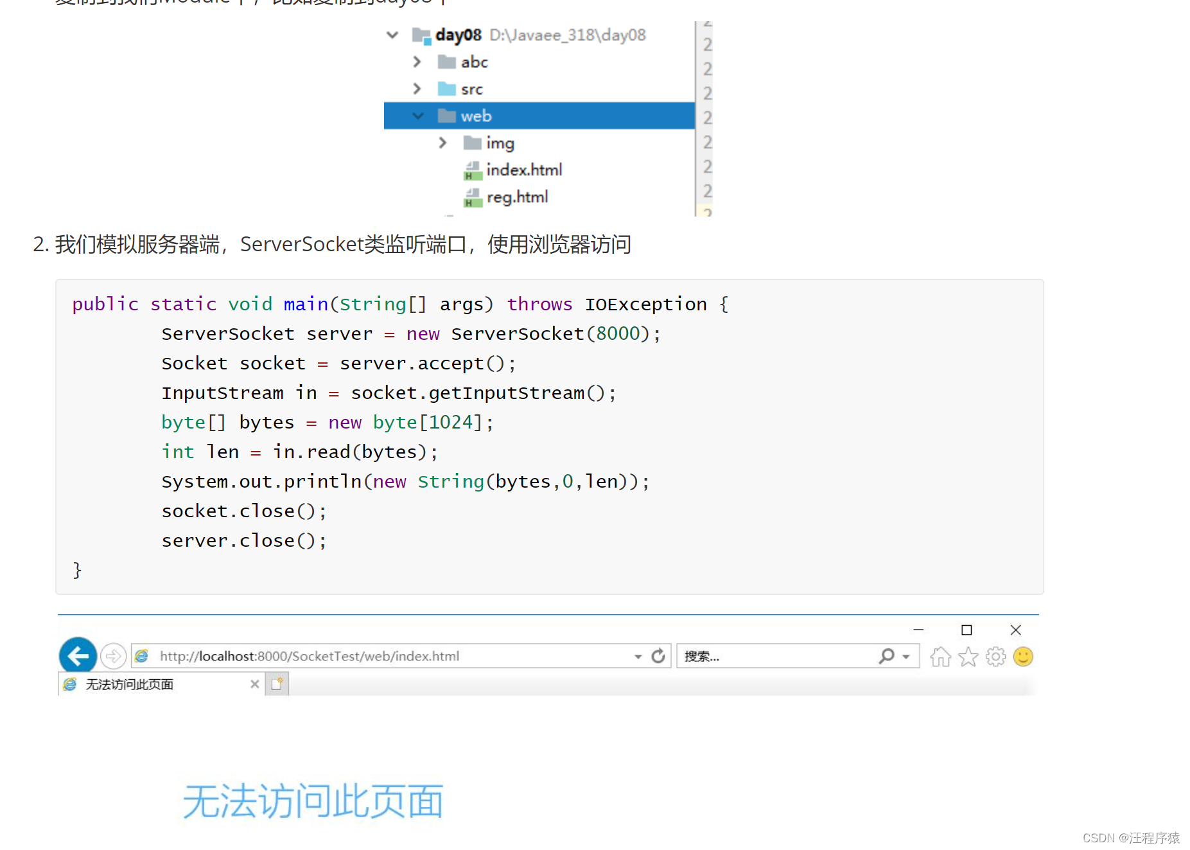The width and height of the screenshot is (1190, 850).
Task: Click the index.html file icon
Action: click(473, 170)
